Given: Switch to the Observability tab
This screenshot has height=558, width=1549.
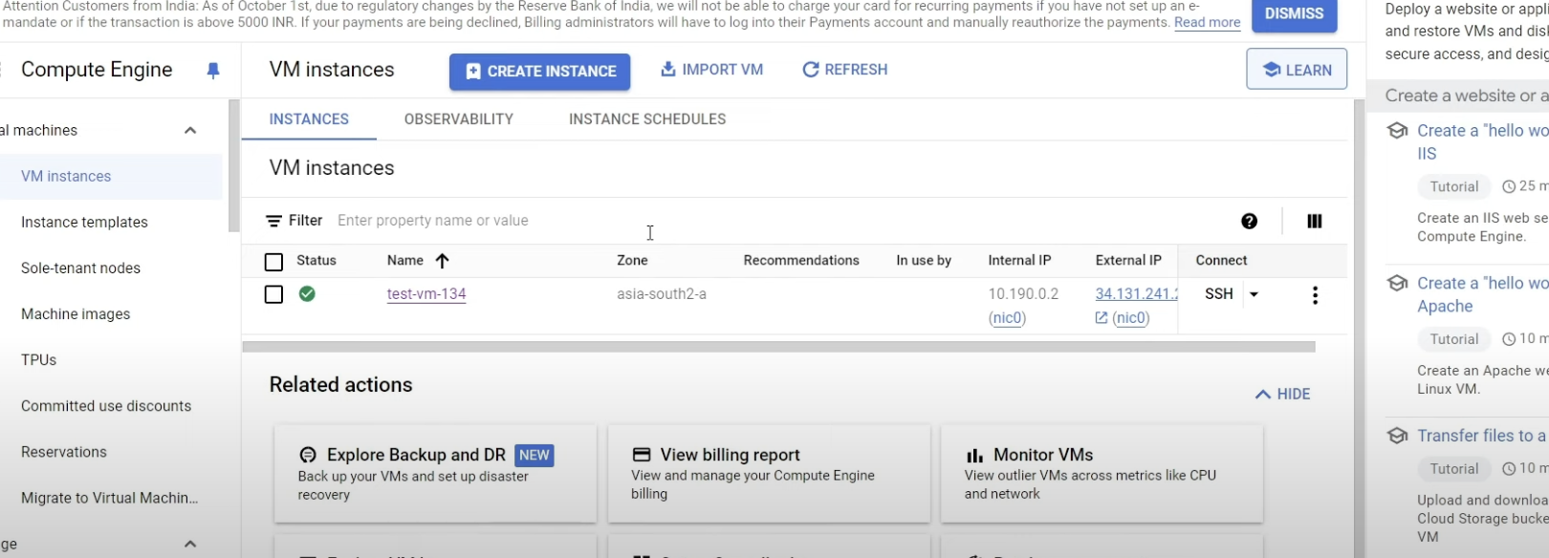Looking at the screenshot, I should (x=458, y=119).
